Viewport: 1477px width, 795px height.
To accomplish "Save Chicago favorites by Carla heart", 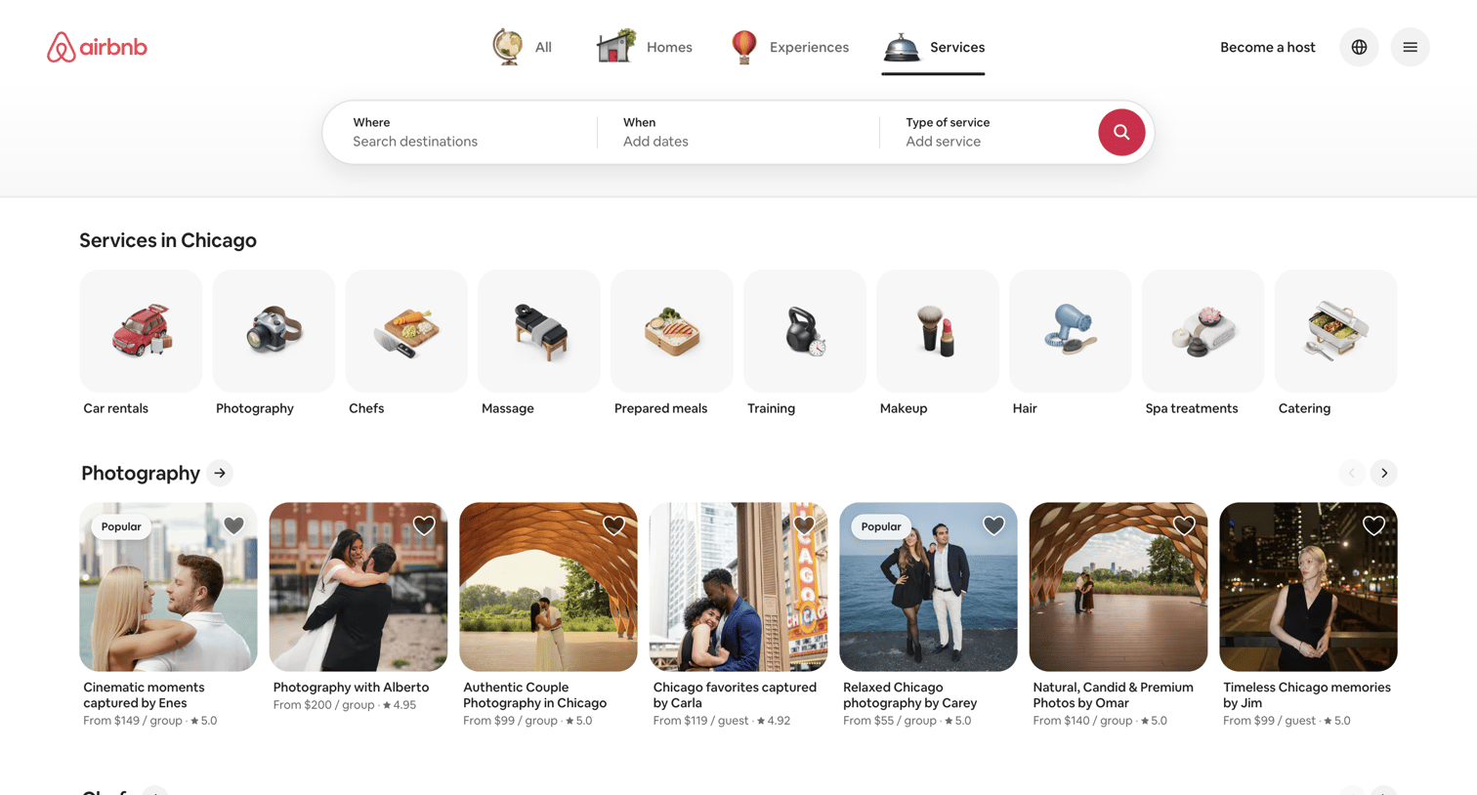I will pos(804,525).
